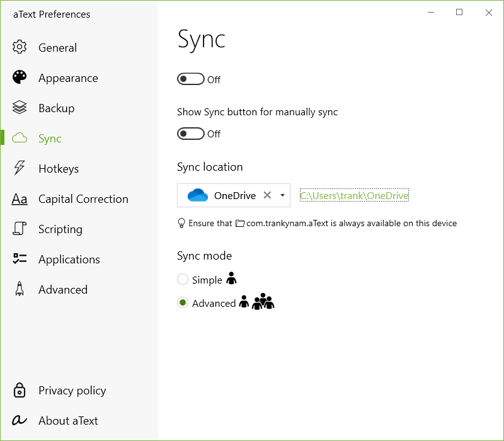Open the Scripting scroll icon

(19, 229)
